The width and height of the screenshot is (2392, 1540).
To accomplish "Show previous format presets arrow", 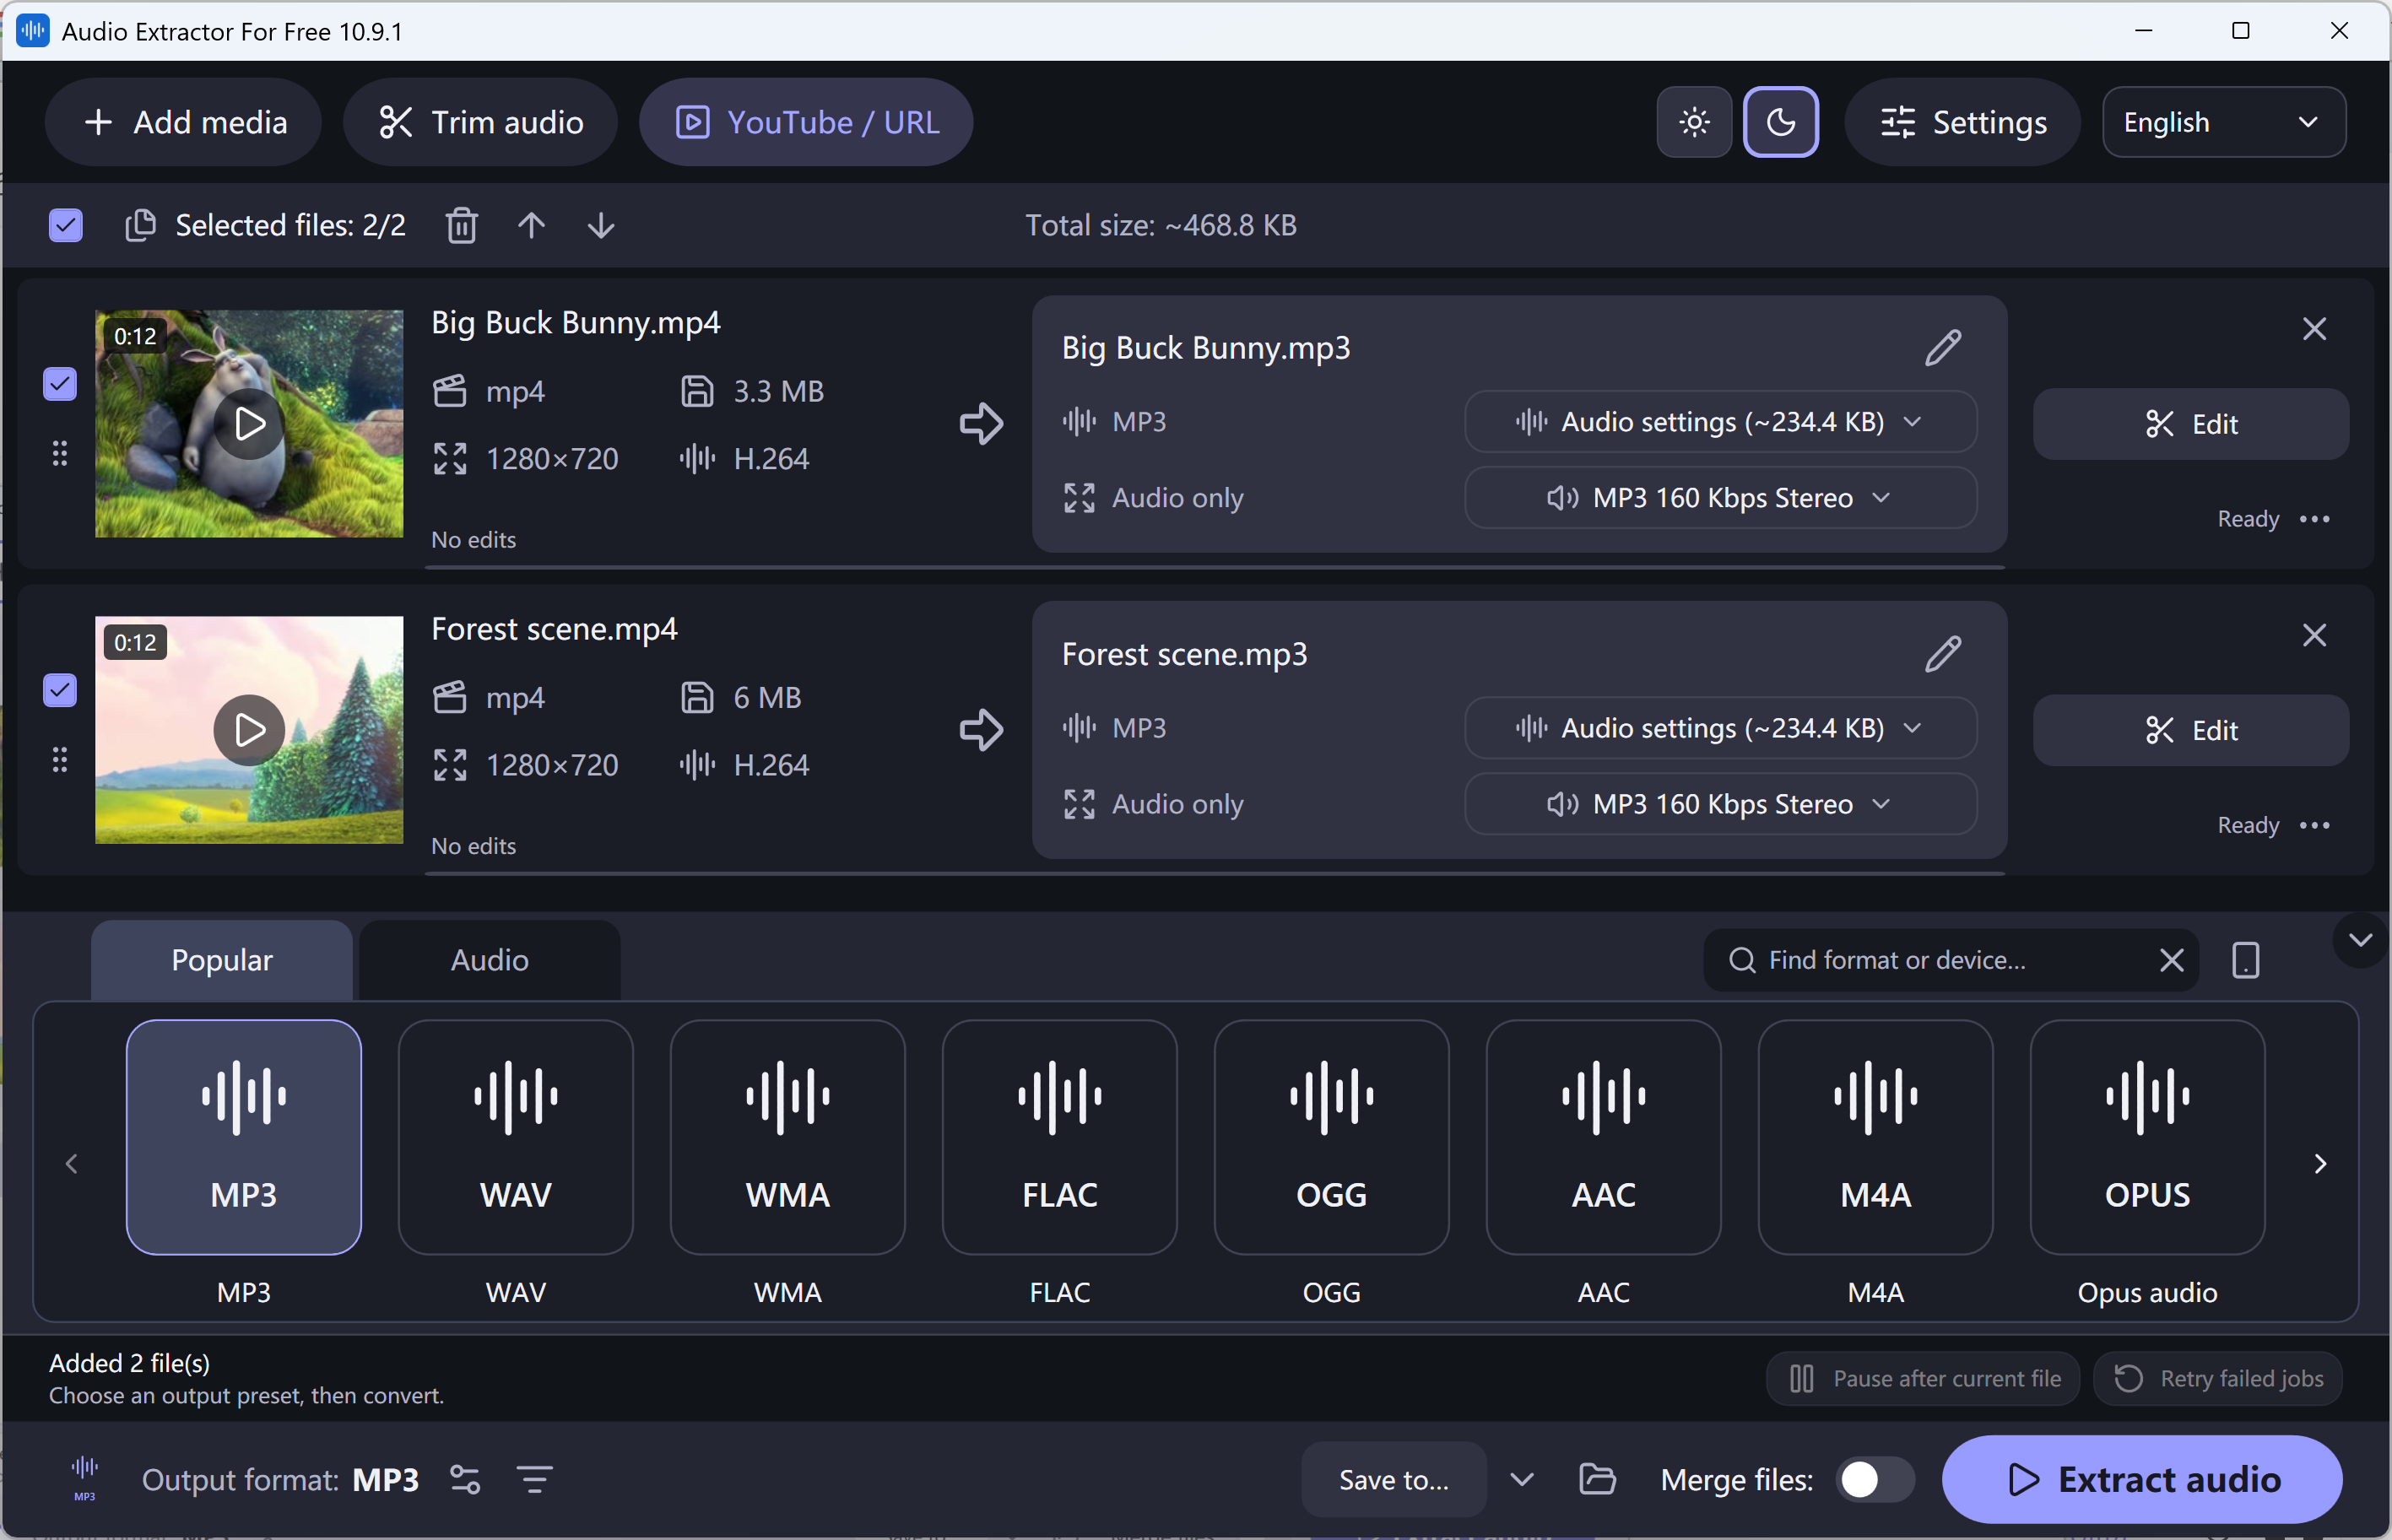I will point(72,1163).
